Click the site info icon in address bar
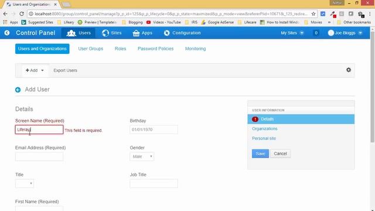 tap(31, 14)
